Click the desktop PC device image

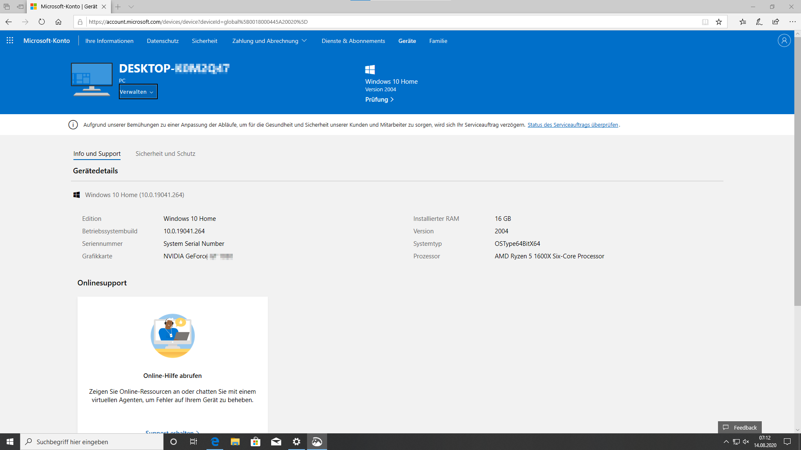[x=92, y=80]
